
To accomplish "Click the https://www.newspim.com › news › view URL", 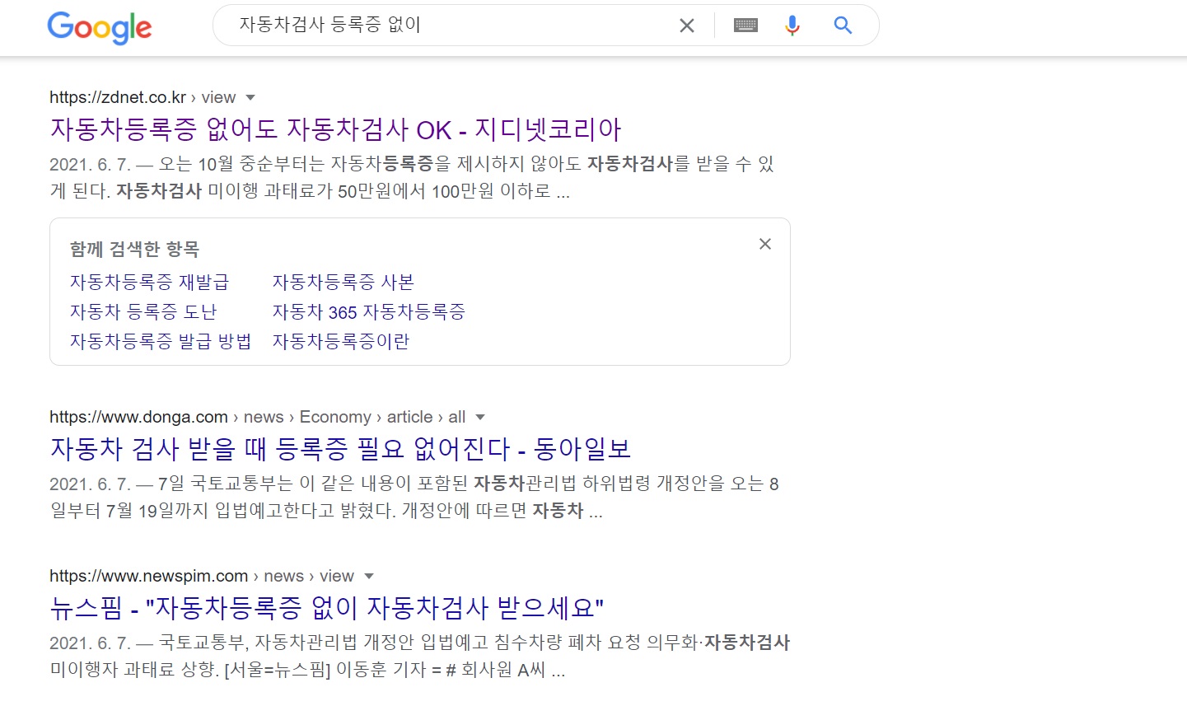I will (202, 576).
